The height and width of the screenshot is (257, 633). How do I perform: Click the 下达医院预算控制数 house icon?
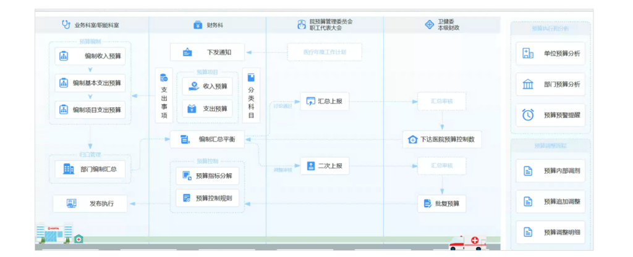click(412, 139)
